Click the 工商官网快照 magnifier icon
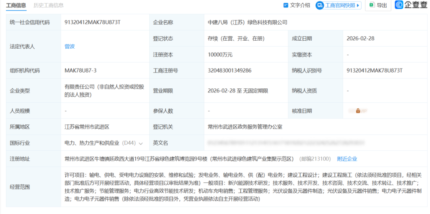This screenshot has height=214, width=430. click(x=320, y=5)
